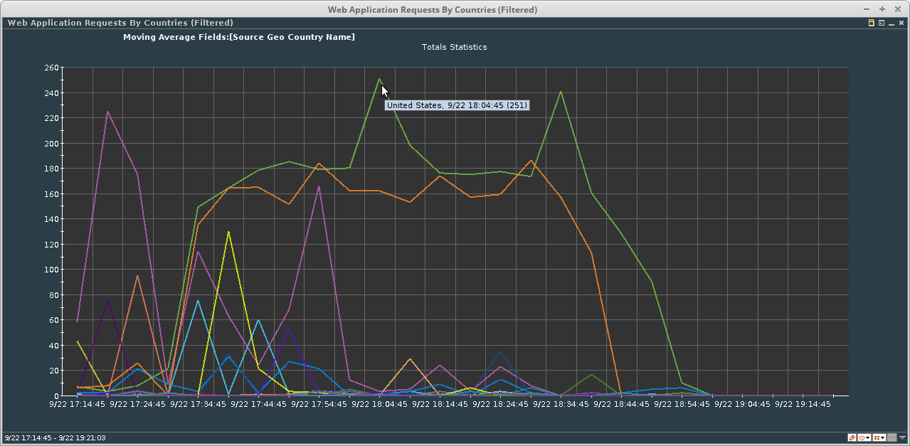This screenshot has width=910, height=446.
Task: Close the inner chart panel
Action: click(x=901, y=23)
